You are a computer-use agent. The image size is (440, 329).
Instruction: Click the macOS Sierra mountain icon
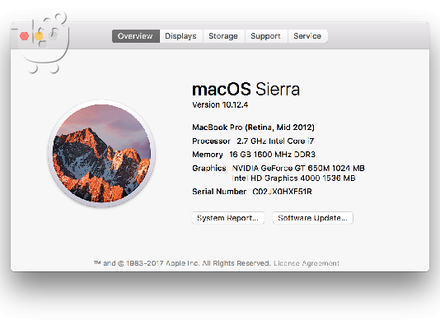click(101, 154)
